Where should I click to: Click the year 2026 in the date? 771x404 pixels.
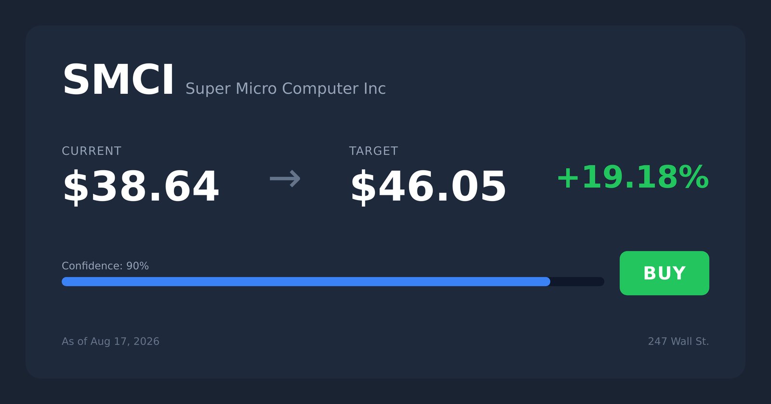146,341
